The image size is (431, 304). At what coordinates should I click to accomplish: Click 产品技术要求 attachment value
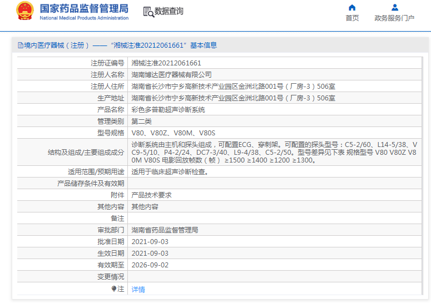click(151, 195)
